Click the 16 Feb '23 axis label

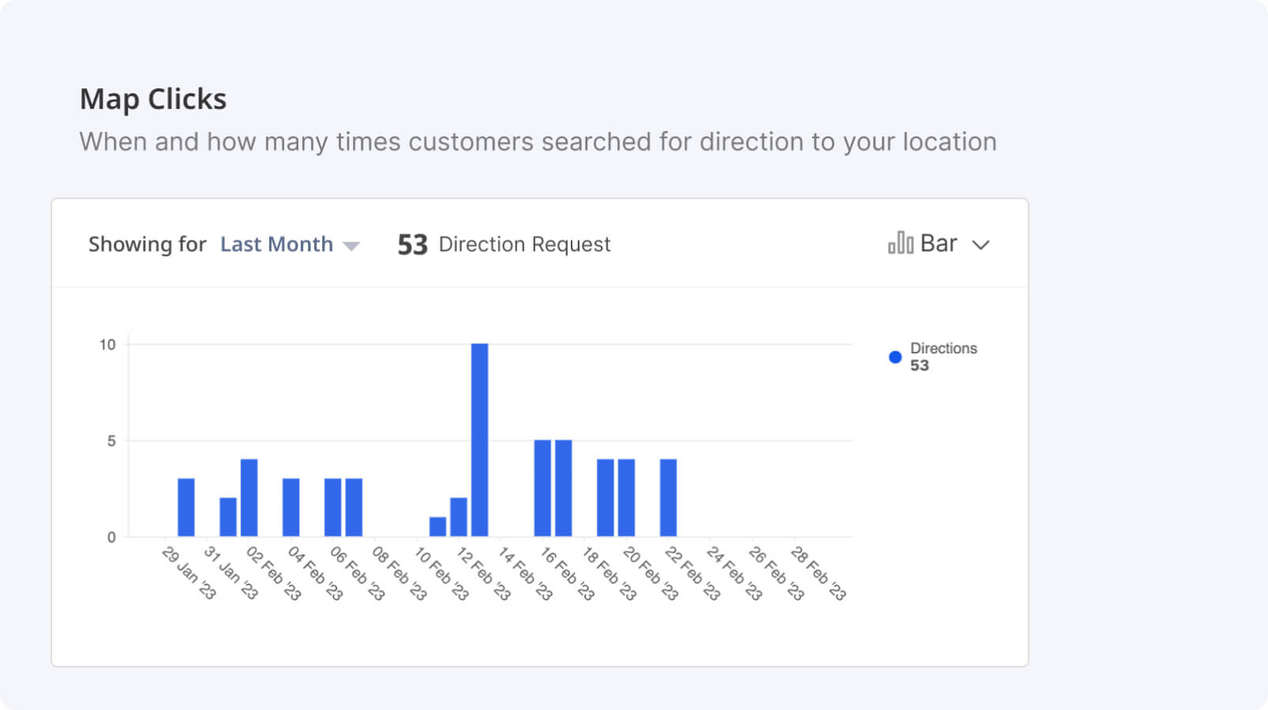coord(568,574)
